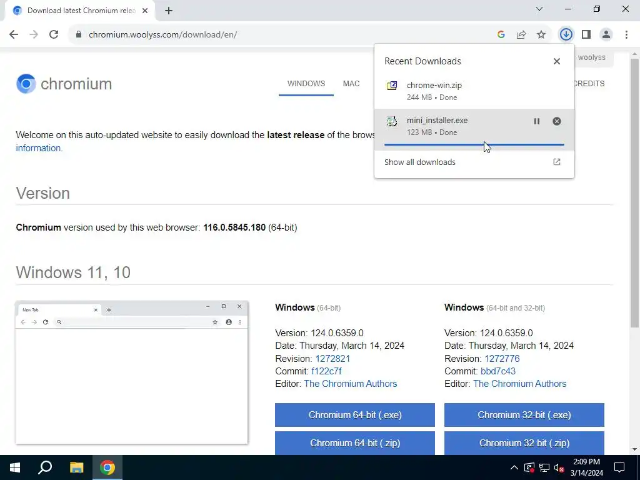Click the page vertical scrollbar
This screenshot has height=480, width=640.
[x=634, y=192]
